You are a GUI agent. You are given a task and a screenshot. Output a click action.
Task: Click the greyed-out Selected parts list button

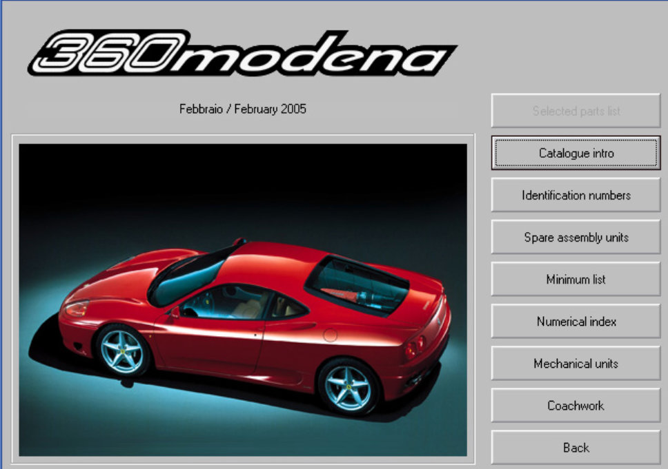pyautogui.click(x=576, y=111)
